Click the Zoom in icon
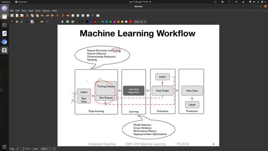 coord(83,16)
